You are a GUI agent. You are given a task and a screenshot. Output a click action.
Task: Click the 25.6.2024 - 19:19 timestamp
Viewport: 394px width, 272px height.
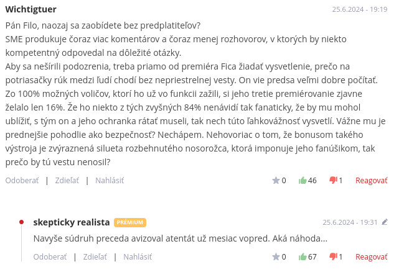359,10
